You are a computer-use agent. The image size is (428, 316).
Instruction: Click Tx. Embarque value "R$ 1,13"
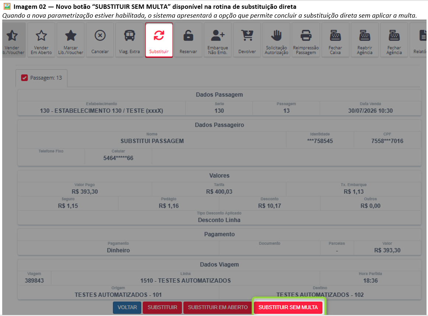(x=354, y=192)
